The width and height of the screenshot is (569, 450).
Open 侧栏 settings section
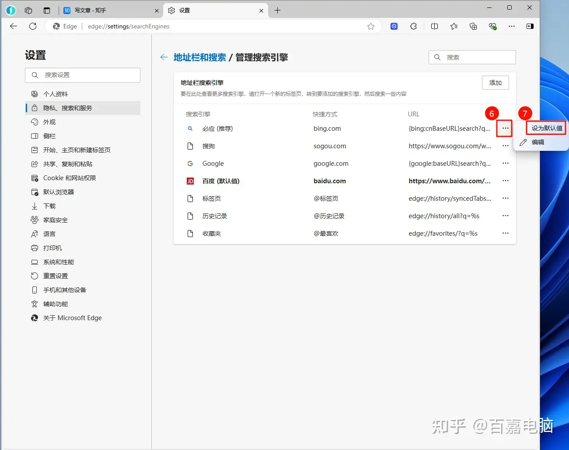coord(83,136)
